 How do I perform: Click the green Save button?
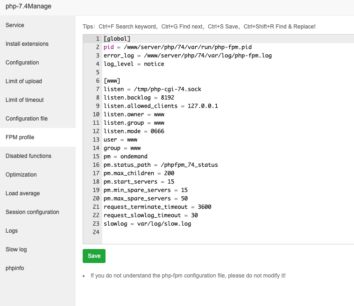point(94,256)
